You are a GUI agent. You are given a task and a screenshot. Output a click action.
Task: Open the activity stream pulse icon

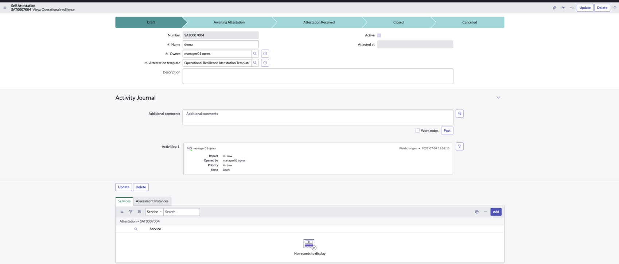(563, 8)
